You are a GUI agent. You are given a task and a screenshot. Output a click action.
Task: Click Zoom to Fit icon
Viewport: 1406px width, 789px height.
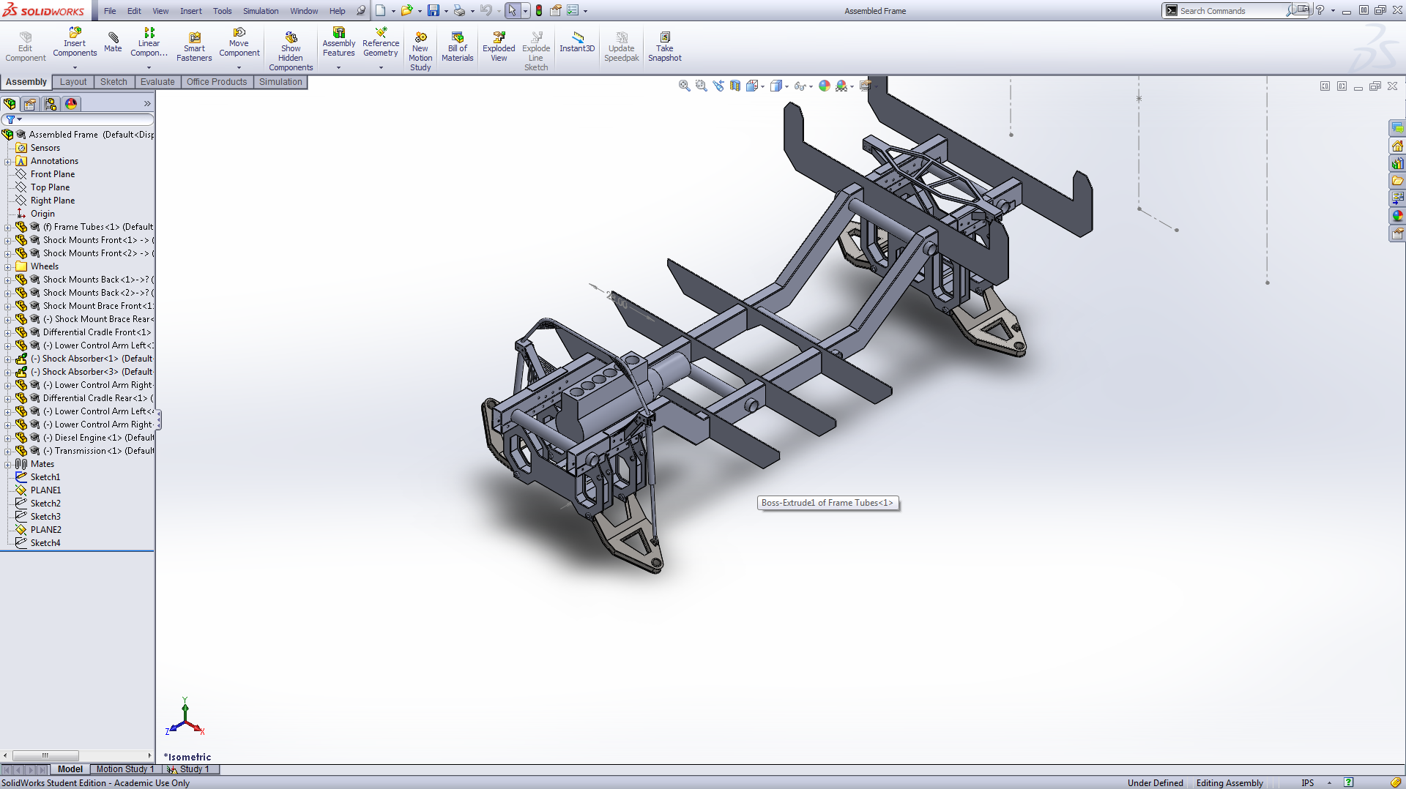click(684, 86)
